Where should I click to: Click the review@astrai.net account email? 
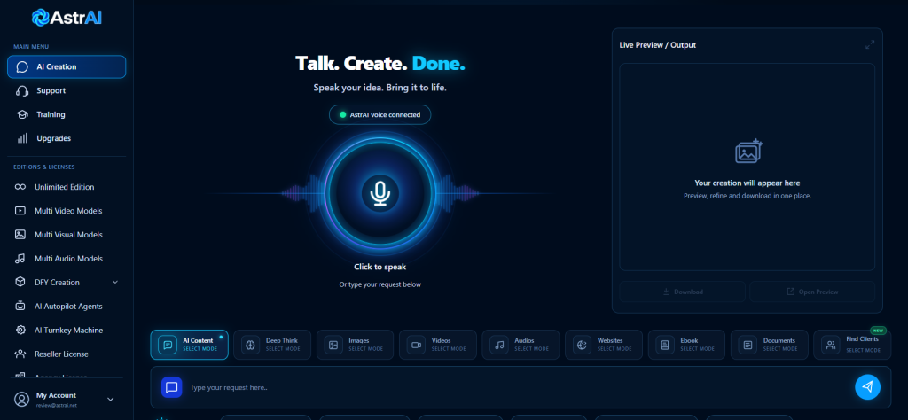pos(56,406)
